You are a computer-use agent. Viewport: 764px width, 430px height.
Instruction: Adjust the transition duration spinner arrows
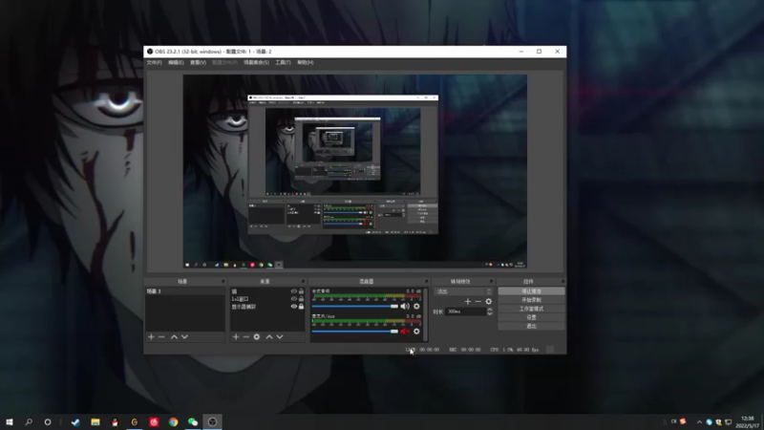pos(489,312)
